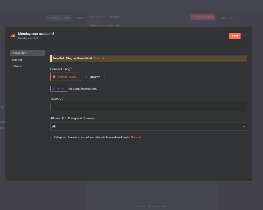Select the Access Token radio option

(65, 77)
